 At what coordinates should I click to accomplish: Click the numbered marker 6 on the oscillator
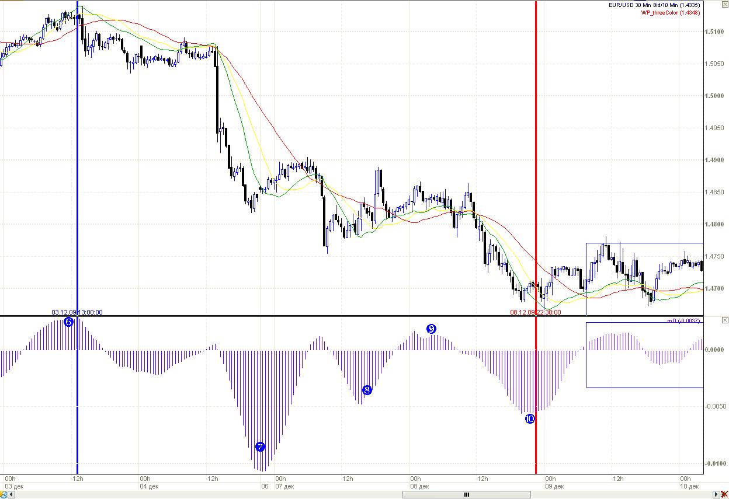pyautogui.click(x=69, y=322)
